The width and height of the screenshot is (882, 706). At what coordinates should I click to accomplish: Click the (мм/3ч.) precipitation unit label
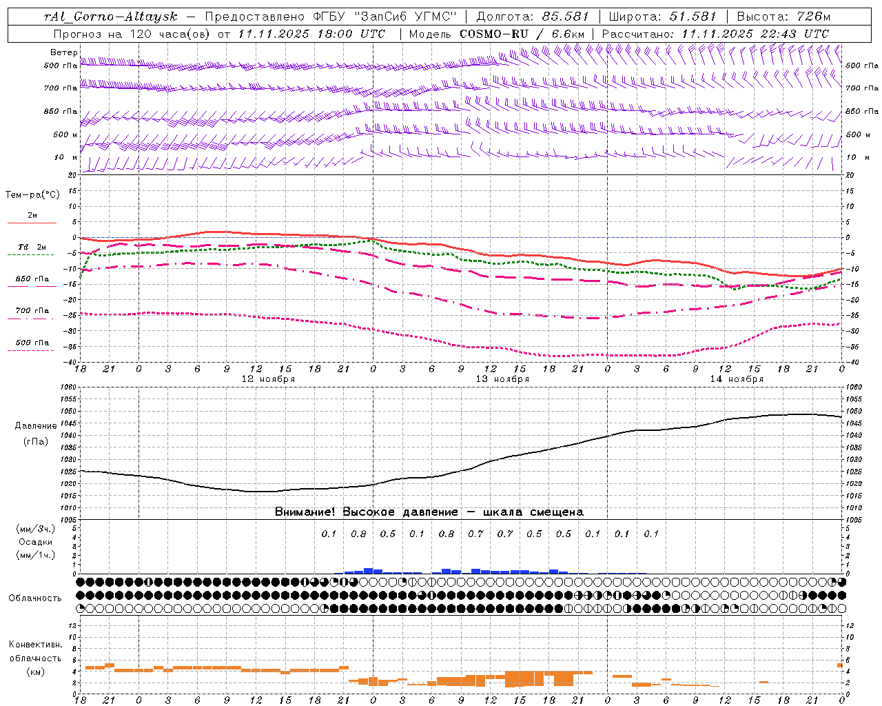[x=36, y=529]
